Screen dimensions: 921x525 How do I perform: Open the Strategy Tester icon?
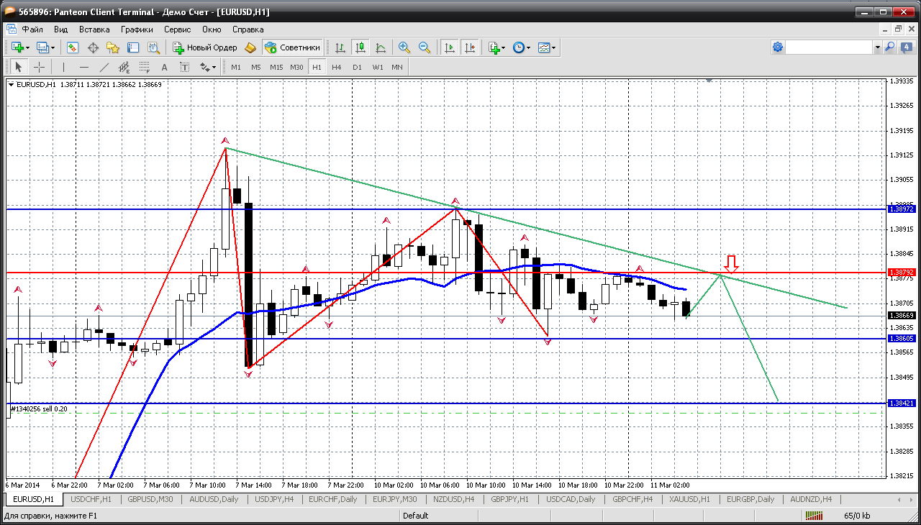click(153, 47)
